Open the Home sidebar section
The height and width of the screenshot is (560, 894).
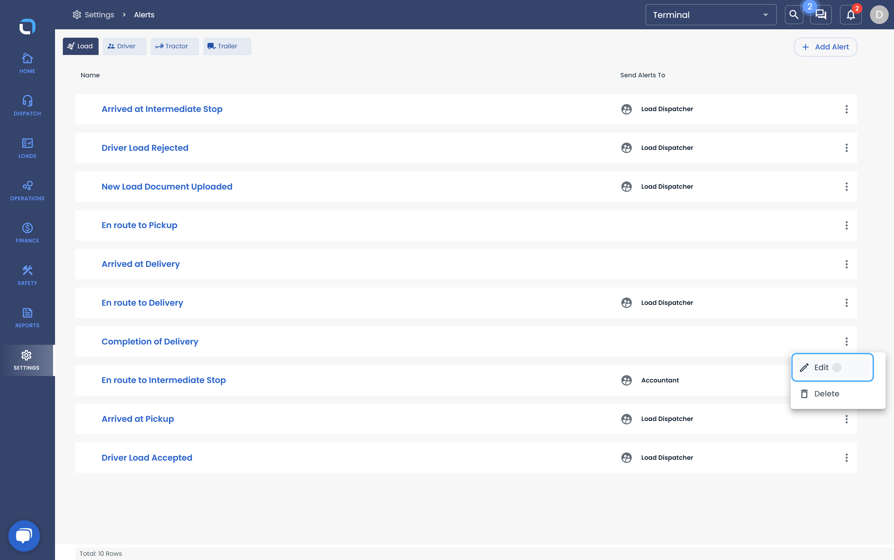[x=27, y=63]
